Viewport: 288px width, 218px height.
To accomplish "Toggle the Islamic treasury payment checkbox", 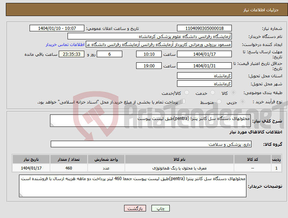I will [183, 101].
